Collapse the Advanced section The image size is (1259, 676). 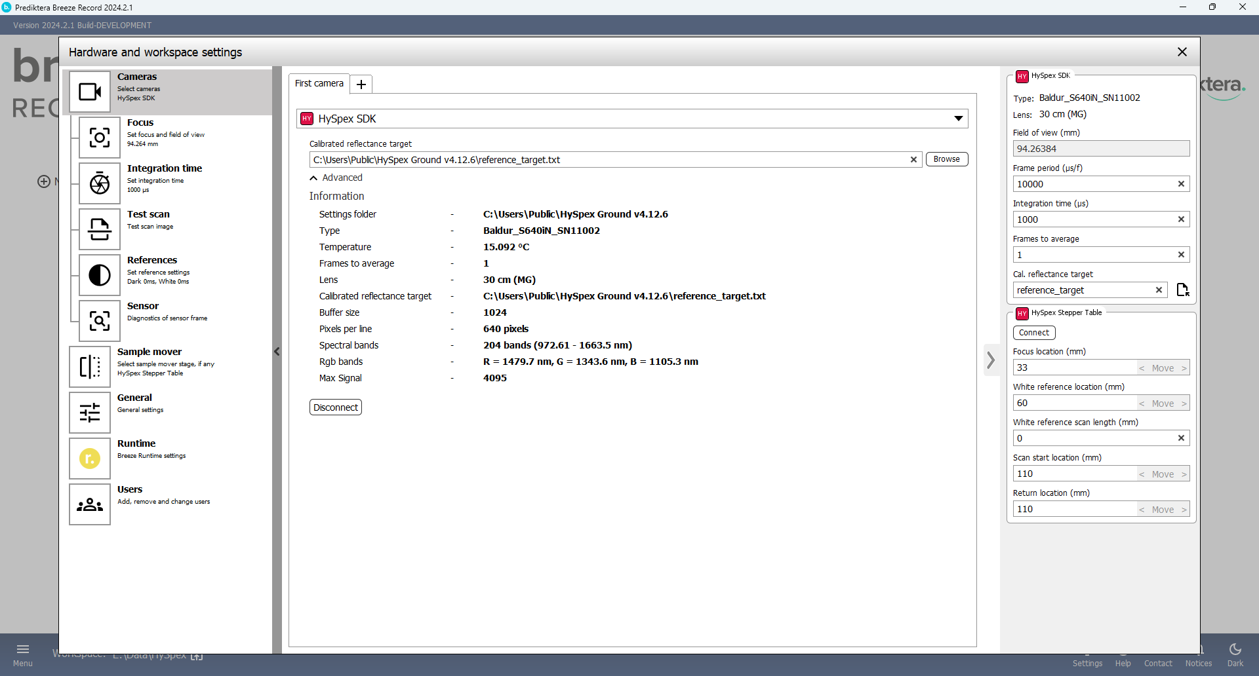click(314, 178)
